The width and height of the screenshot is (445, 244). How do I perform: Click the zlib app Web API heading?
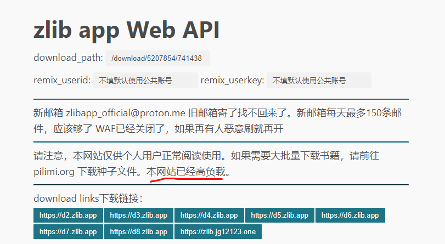point(127,31)
